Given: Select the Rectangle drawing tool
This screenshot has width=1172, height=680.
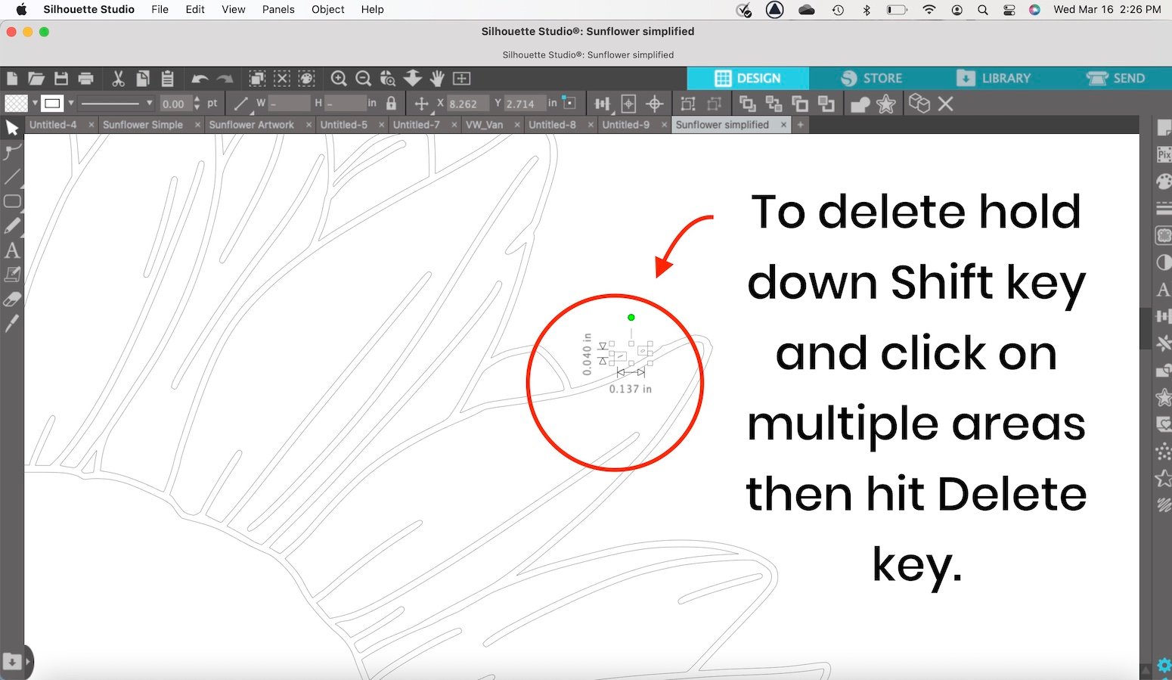Looking at the screenshot, I should 12,201.
